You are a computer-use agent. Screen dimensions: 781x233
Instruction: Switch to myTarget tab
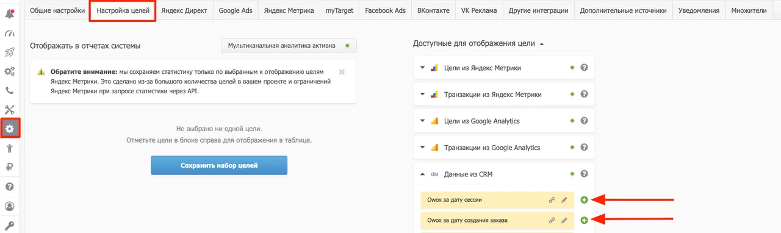click(x=339, y=10)
